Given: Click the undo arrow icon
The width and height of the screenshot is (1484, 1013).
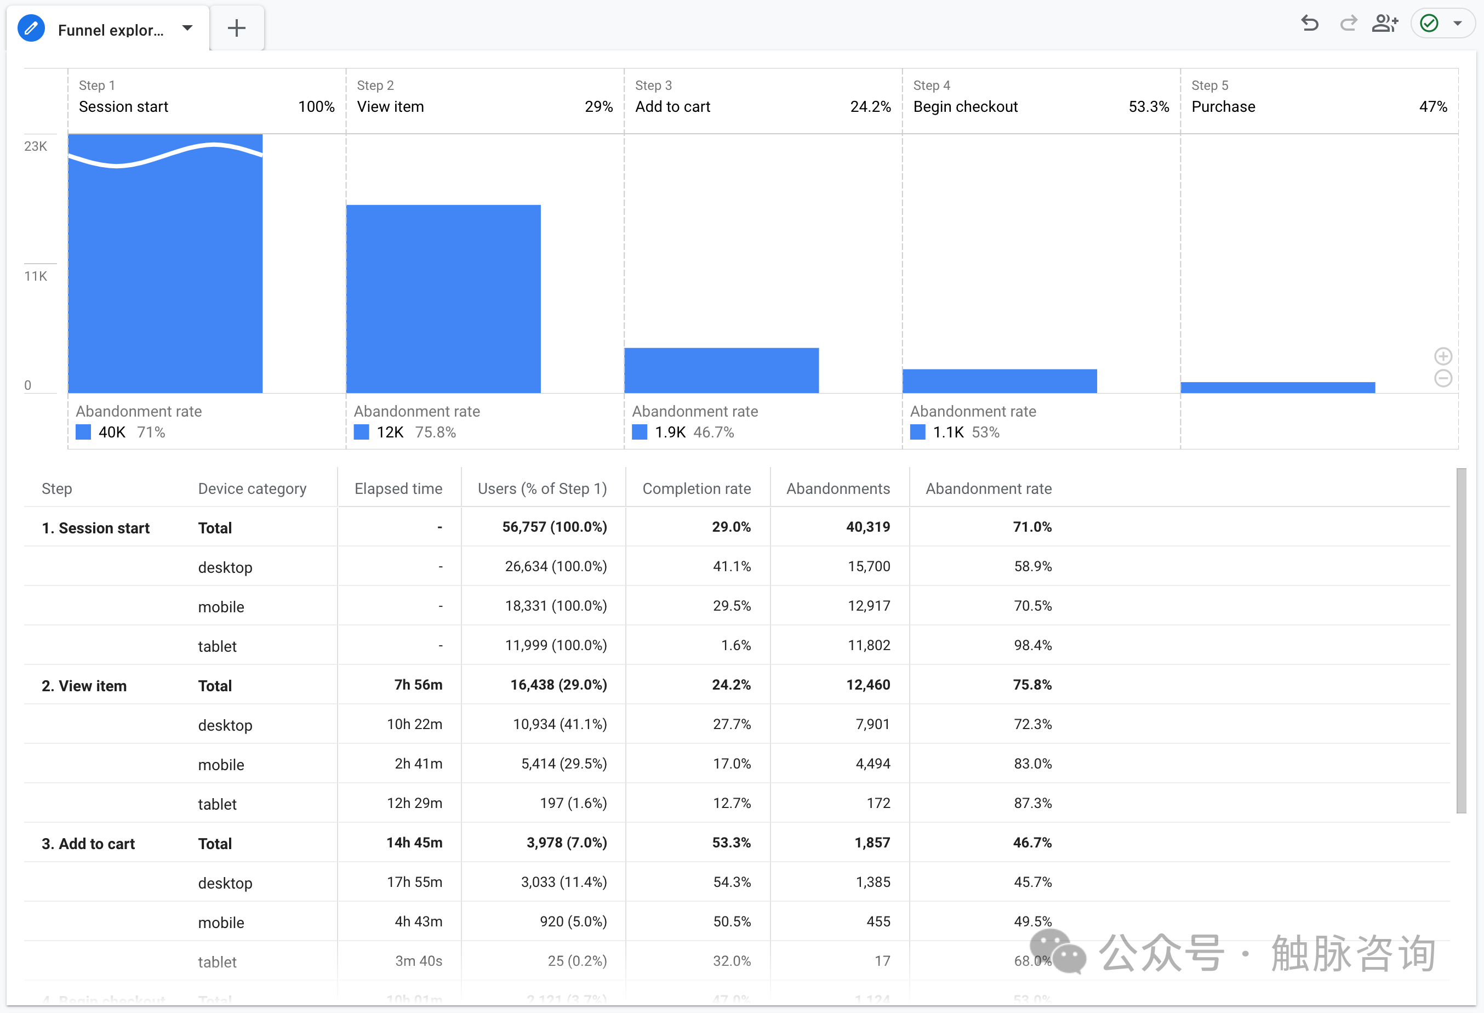Looking at the screenshot, I should [1310, 24].
